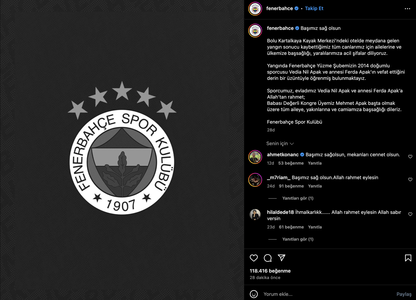Open comments with the speech bubble icon
Screen dimensions: 416x300
pyautogui.click(x=268, y=258)
